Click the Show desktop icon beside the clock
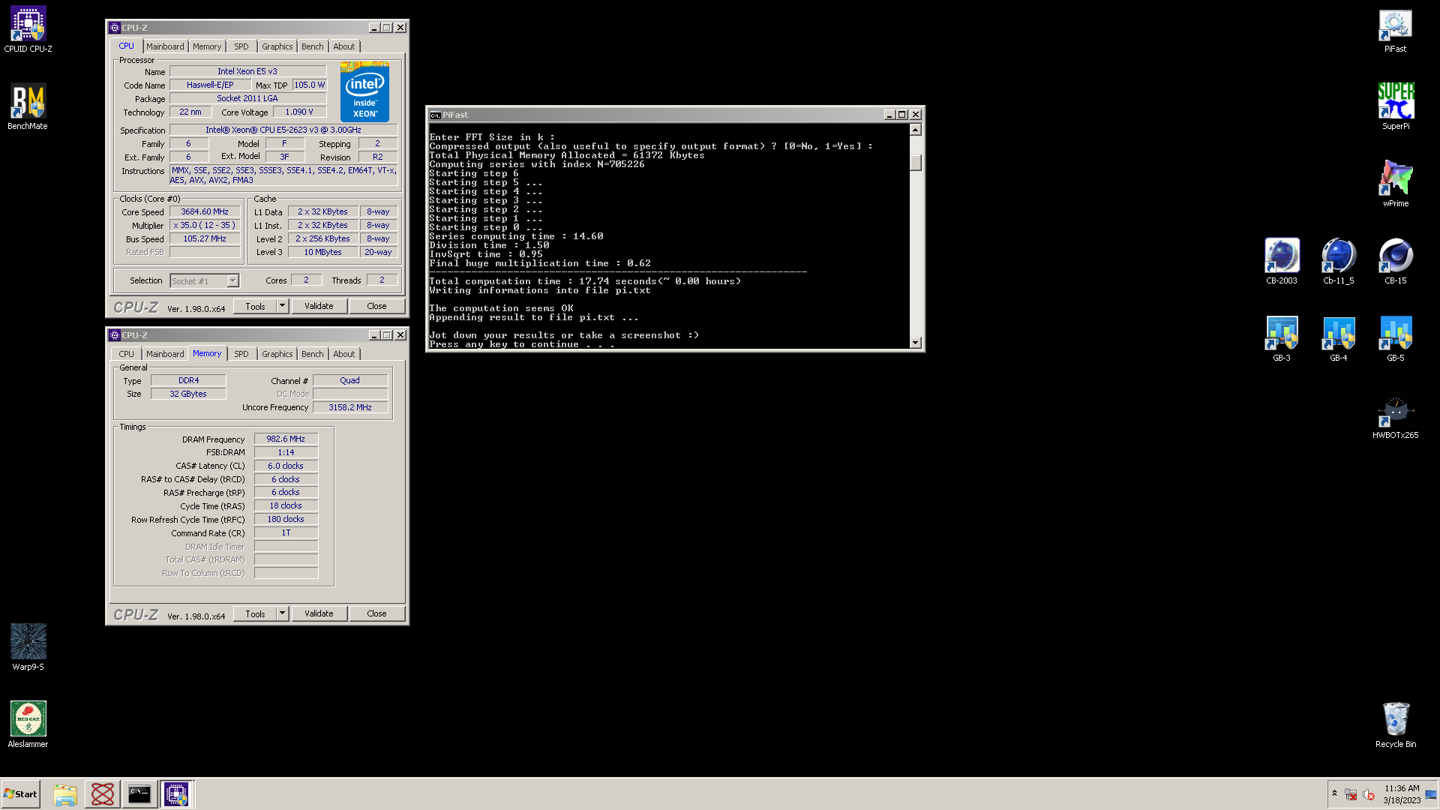 pos(1431,794)
